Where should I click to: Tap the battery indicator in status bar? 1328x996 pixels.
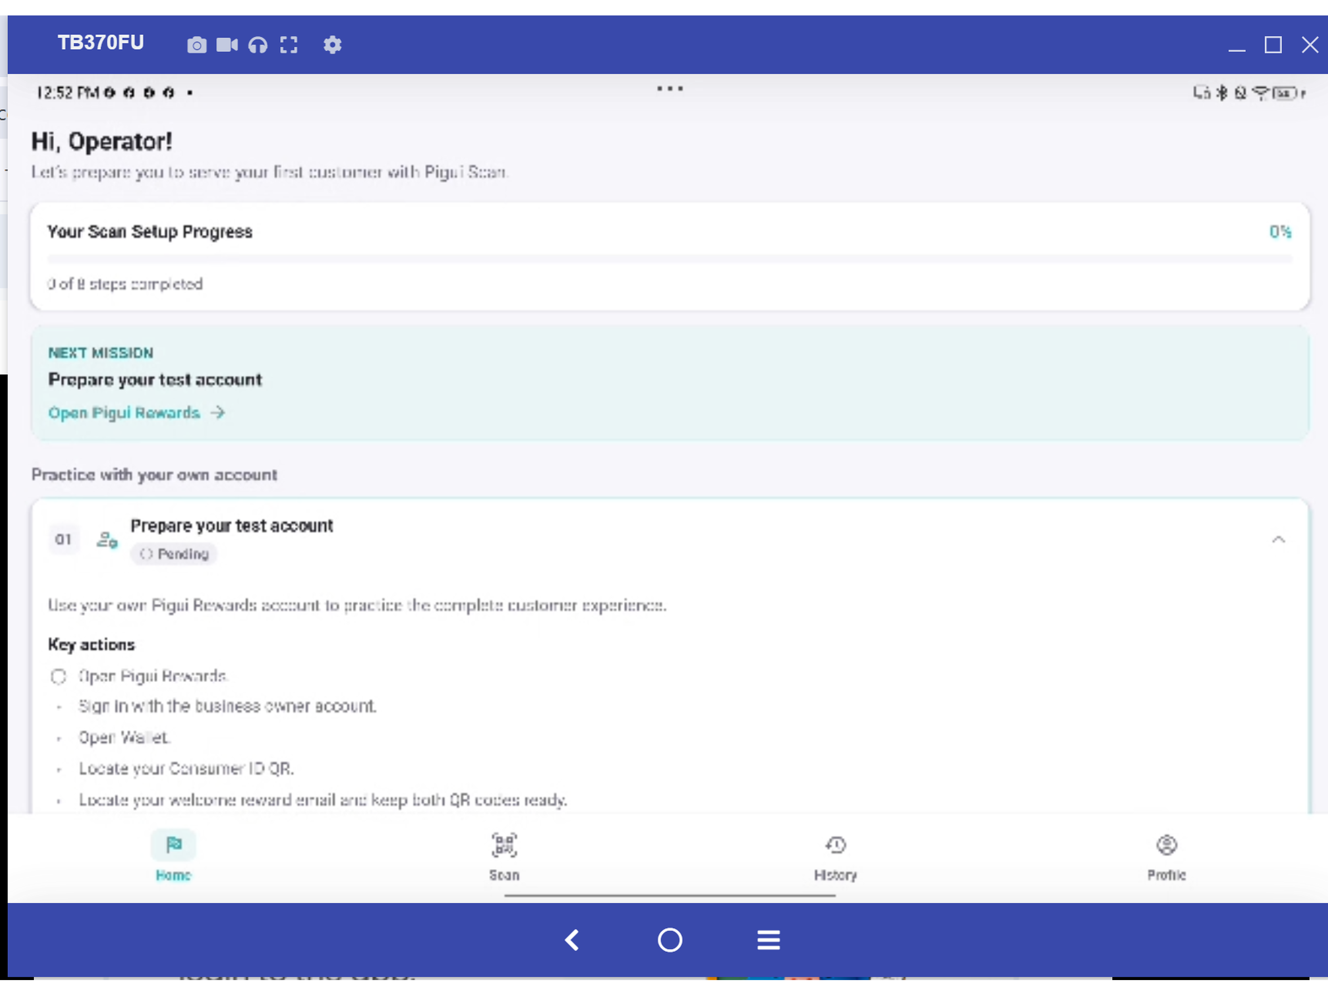coord(1286,93)
